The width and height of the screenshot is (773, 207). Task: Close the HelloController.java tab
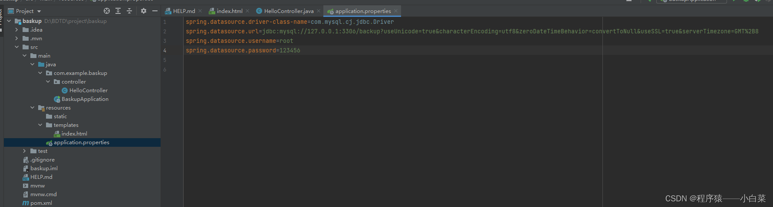pyautogui.click(x=319, y=11)
